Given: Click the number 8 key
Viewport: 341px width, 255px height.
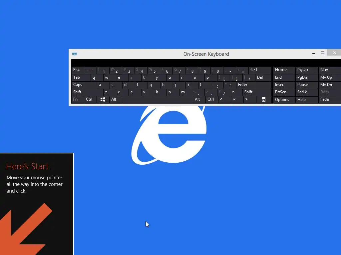Looking at the screenshot, I should (x=191, y=70).
